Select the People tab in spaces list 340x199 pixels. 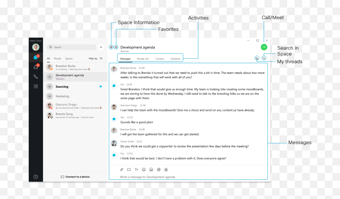click(57, 58)
